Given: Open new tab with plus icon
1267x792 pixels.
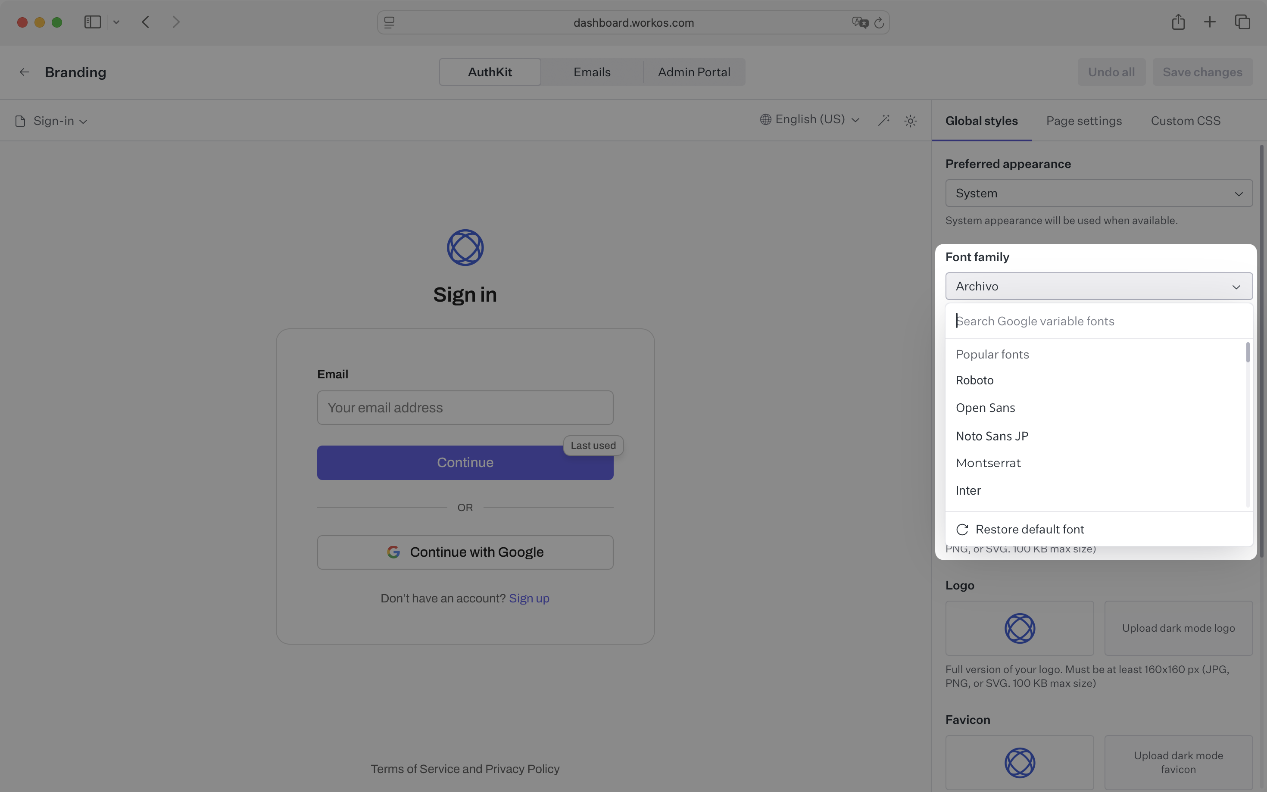Looking at the screenshot, I should click(1210, 22).
